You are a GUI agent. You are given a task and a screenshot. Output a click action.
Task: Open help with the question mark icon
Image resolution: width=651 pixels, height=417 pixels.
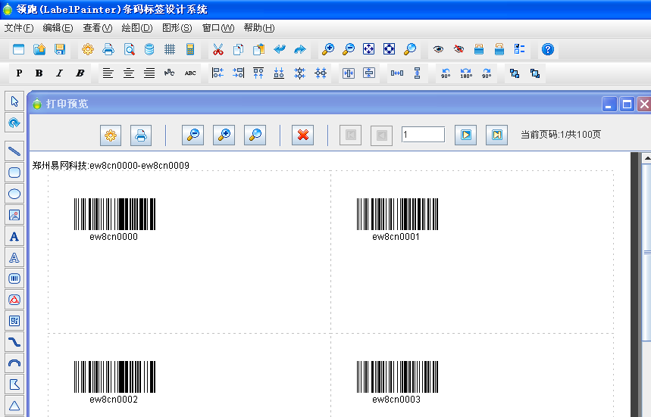(548, 49)
